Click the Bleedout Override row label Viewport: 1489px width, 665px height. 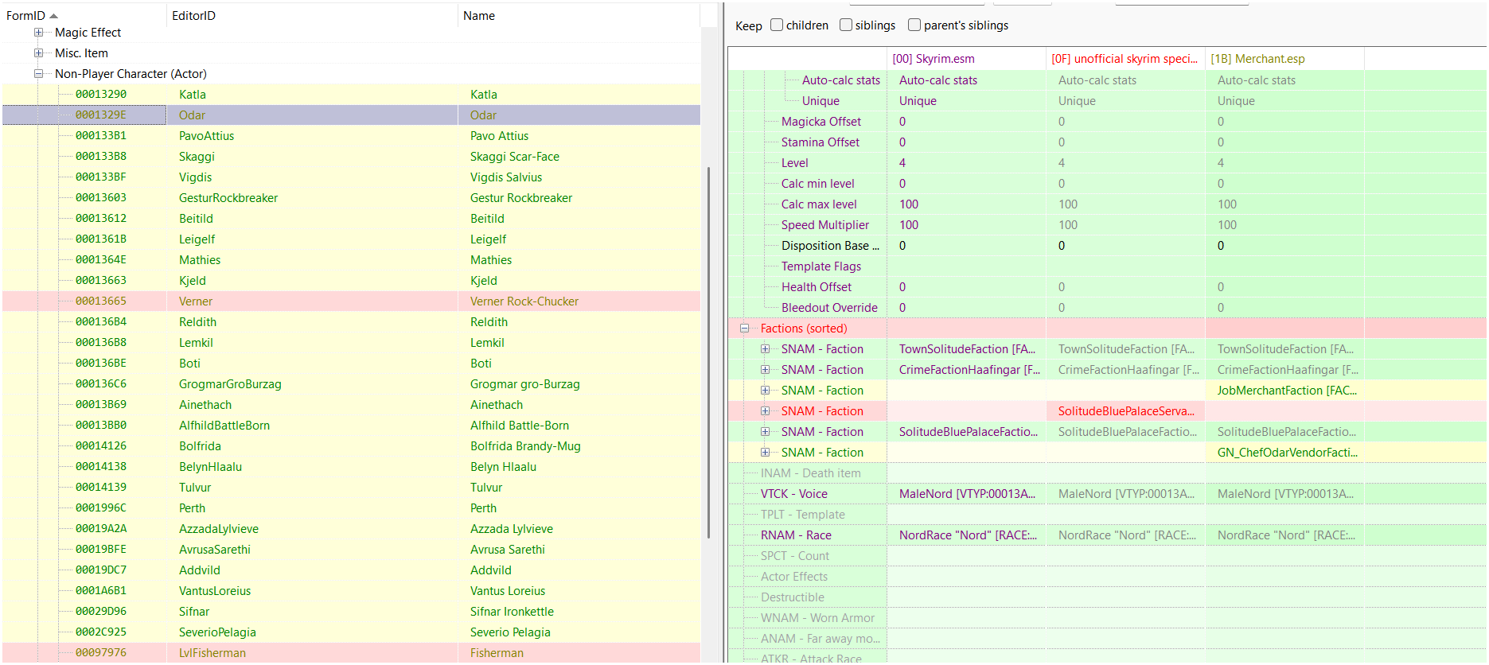pos(829,308)
